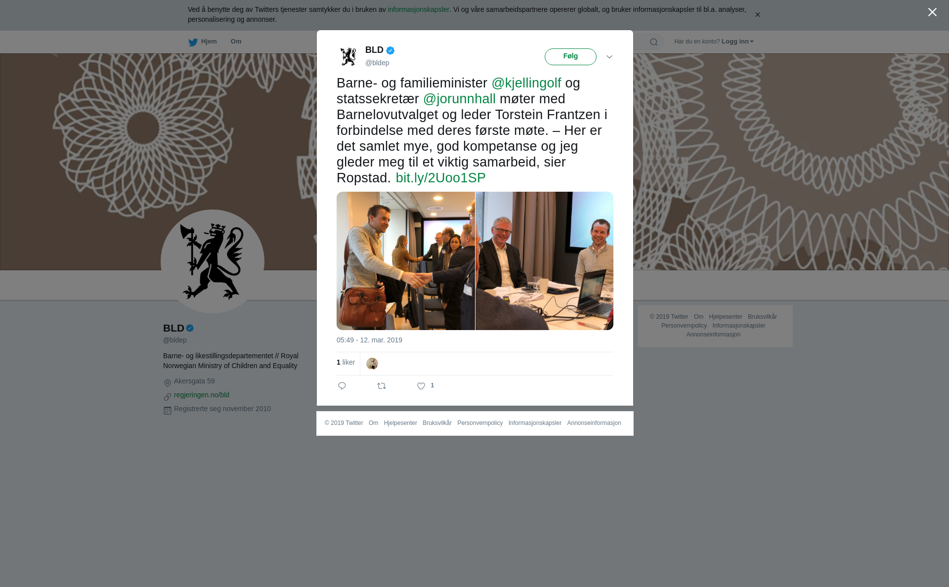This screenshot has width=949, height=587.
Task: Click the reply speech bubble icon
Action: click(x=342, y=386)
